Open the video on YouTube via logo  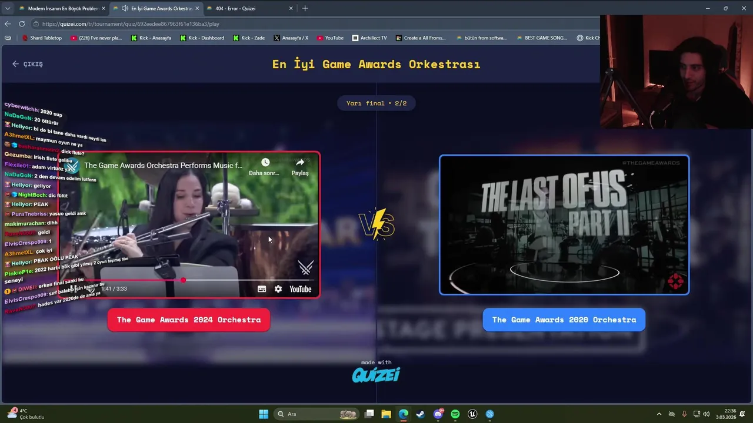300,289
